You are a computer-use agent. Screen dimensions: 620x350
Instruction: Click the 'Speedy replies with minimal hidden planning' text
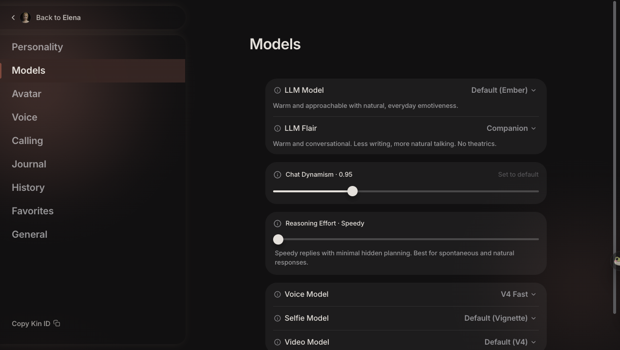pyautogui.click(x=394, y=258)
